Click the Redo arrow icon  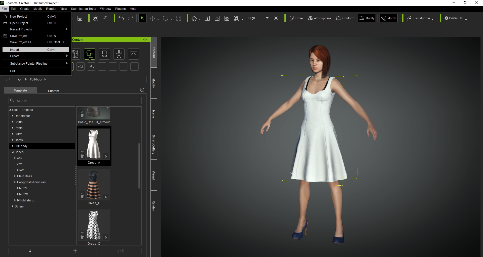pos(131,18)
